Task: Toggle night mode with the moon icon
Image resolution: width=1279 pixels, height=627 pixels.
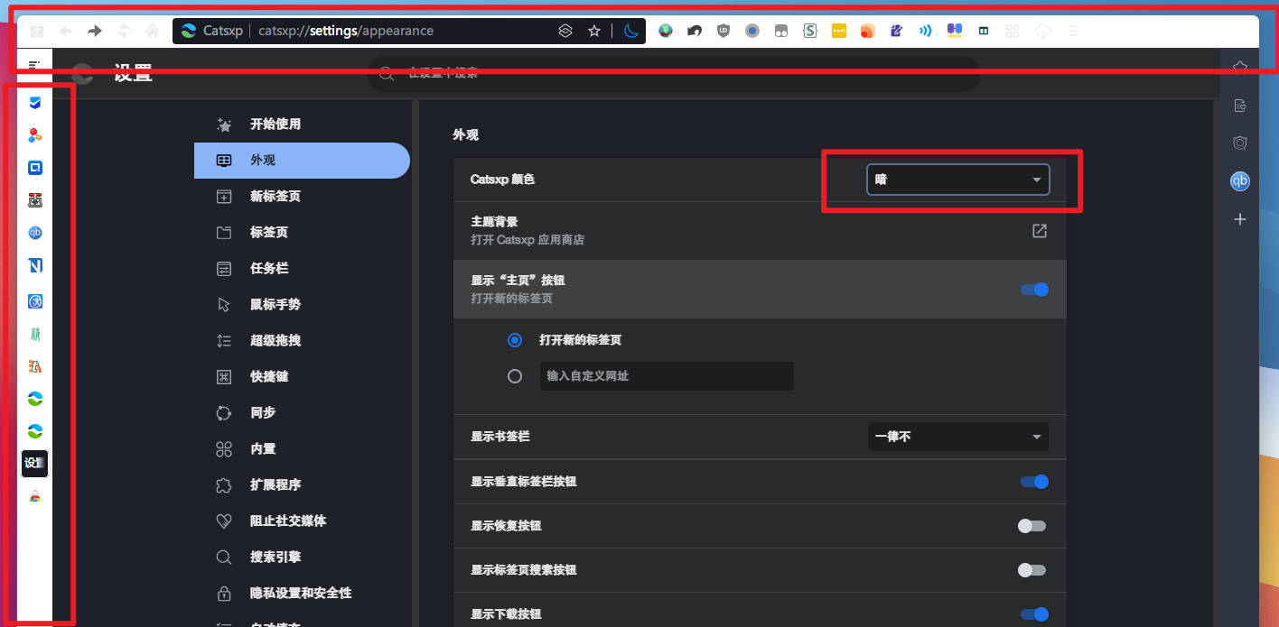Action: tap(631, 31)
